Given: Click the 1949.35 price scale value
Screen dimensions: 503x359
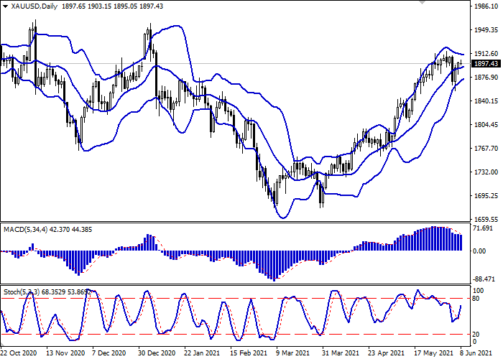Looking at the screenshot, I should (x=486, y=30).
